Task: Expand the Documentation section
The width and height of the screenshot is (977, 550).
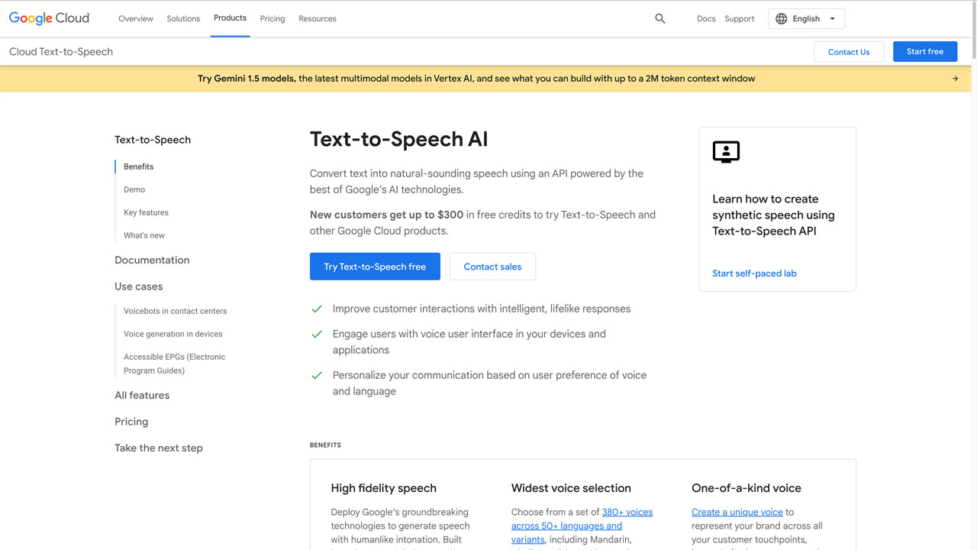Action: [x=152, y=260]
